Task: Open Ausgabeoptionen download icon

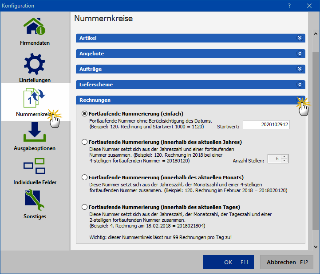Action: (35, 132)
